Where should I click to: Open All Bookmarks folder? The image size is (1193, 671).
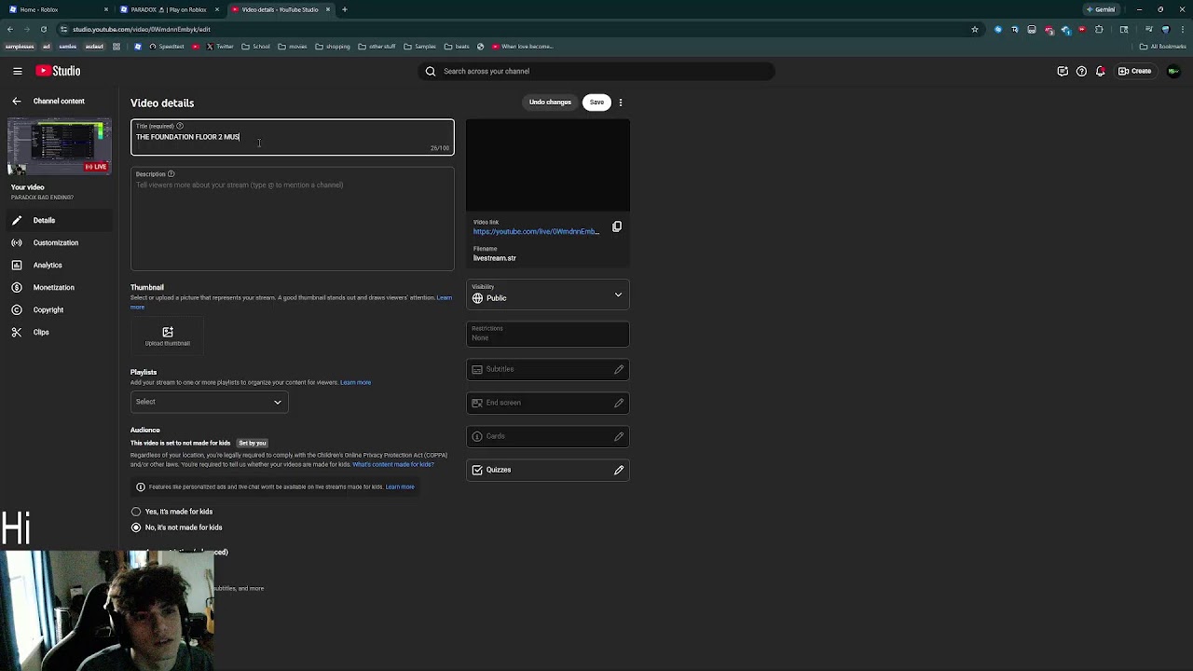tap(1163, 47)
